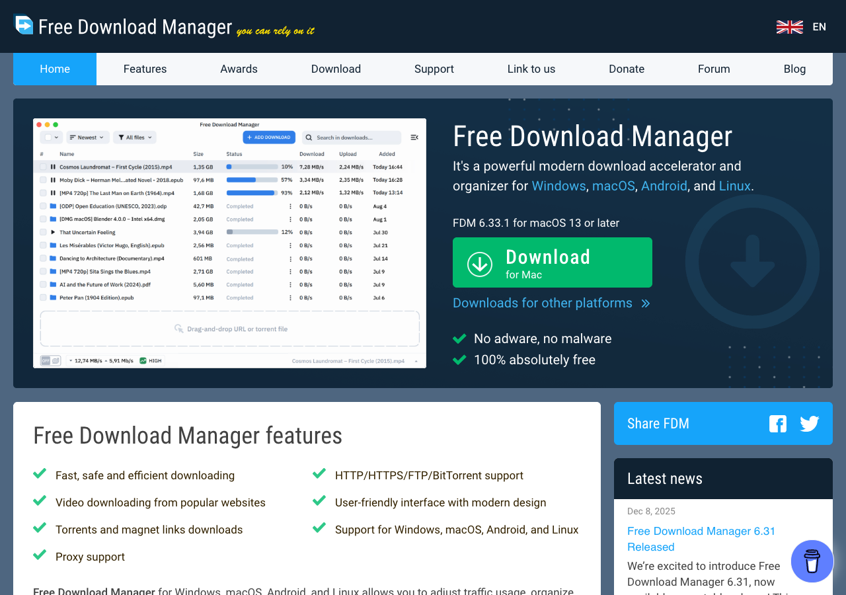Click the HIGH speed mode indicator in status bar
The image size is (846, 595).
[x=151, y=361]
